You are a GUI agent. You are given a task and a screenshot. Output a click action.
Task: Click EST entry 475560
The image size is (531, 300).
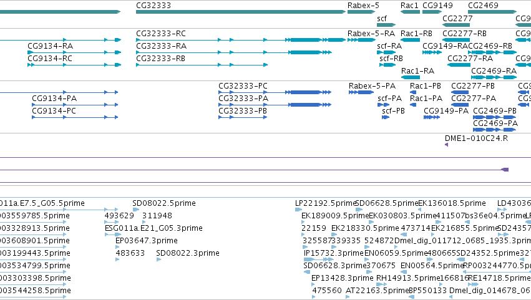click(327, 291)
